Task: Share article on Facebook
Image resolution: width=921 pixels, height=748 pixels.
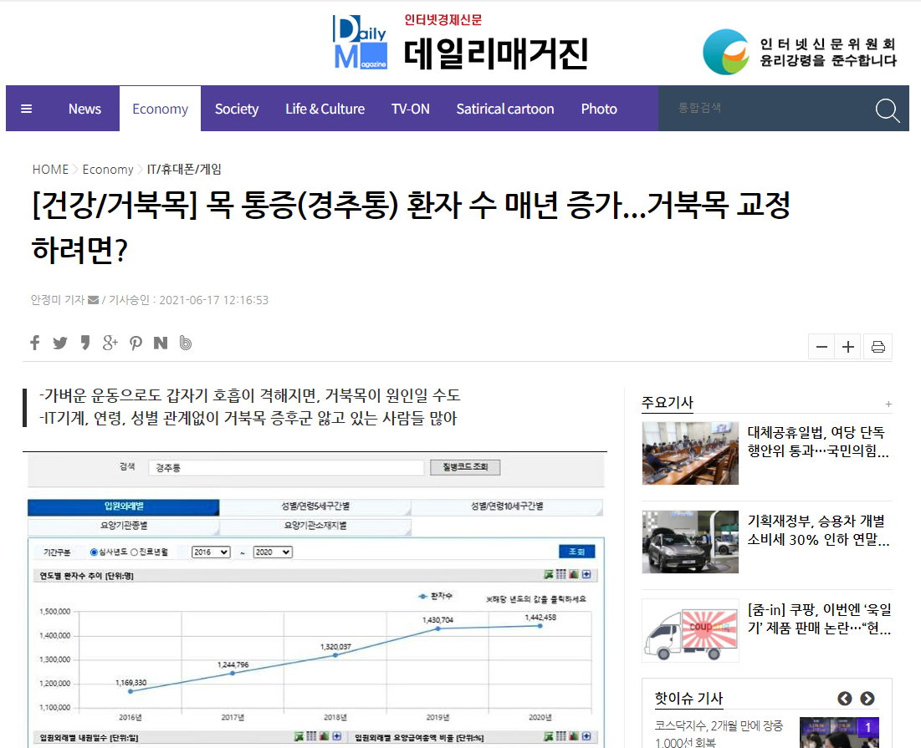Action: click(35, 343)
